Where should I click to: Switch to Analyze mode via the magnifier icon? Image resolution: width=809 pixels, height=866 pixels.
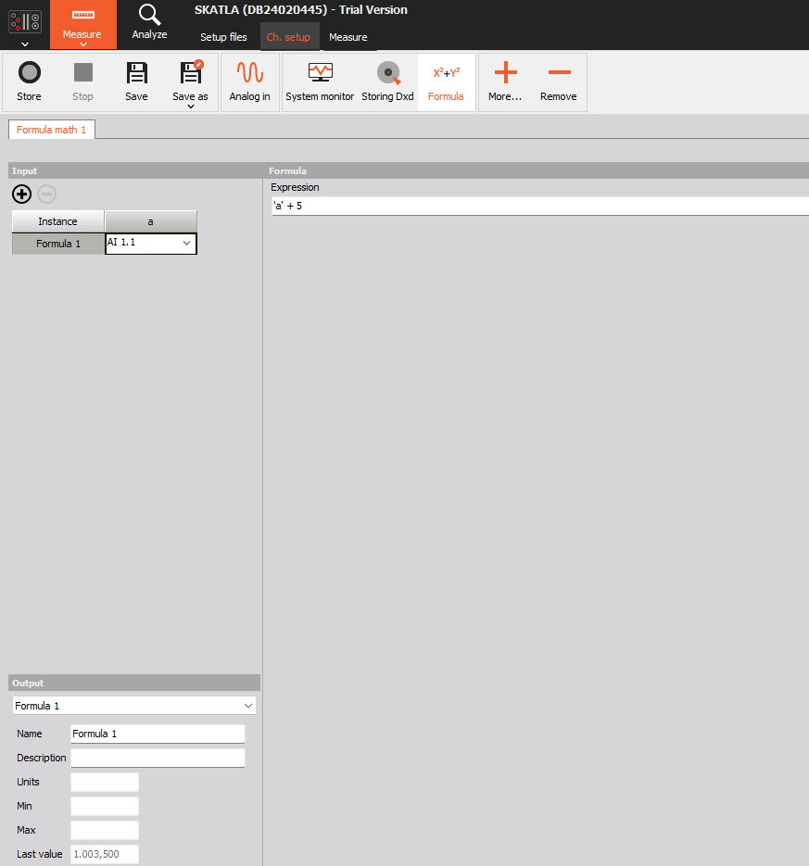(149, 24)
